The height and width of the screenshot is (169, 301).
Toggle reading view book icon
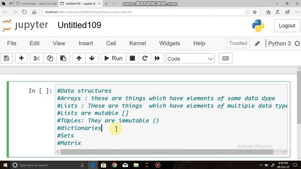click(247, 12)
